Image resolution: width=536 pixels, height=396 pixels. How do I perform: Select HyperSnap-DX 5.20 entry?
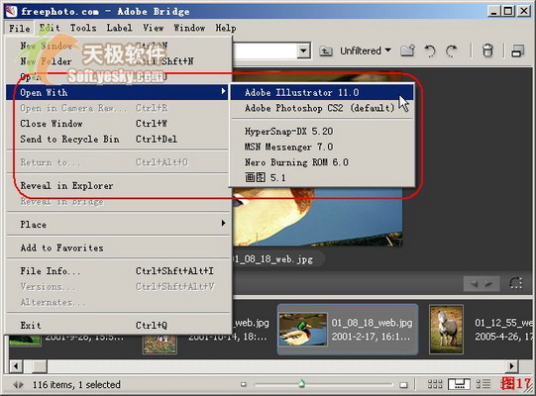pos(322,132)
